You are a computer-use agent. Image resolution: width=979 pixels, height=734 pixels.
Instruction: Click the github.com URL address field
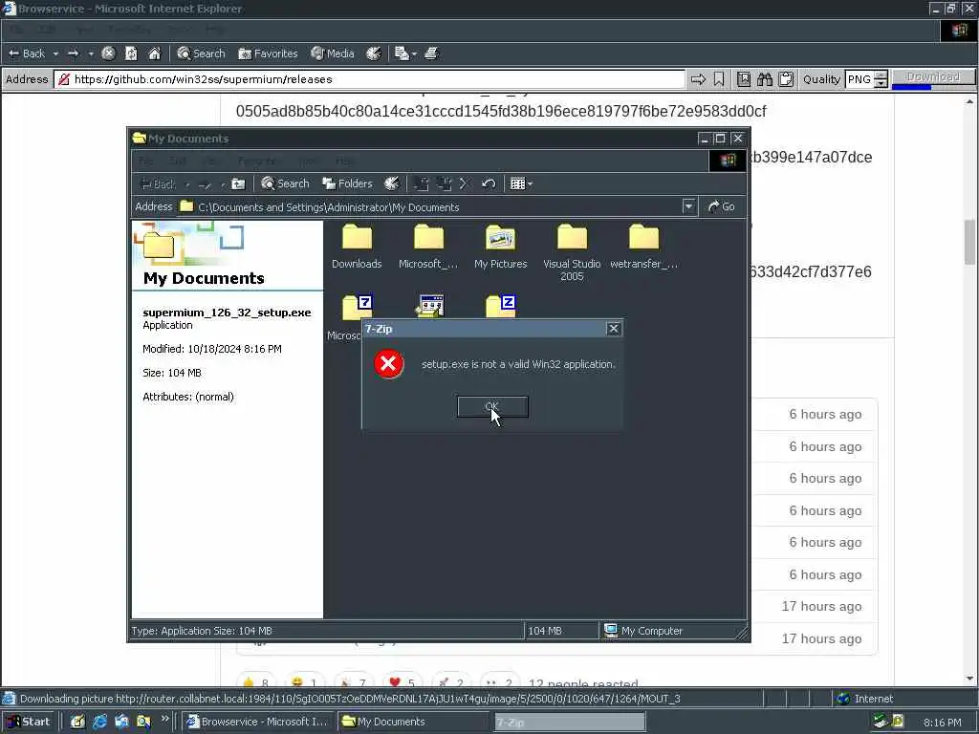click(370, 79)
